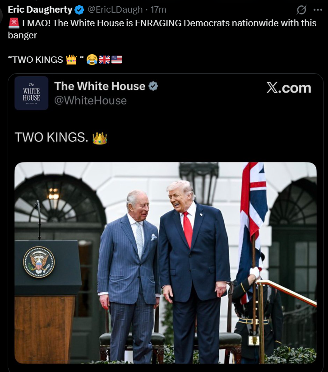Click the UK flag emoji
Viewport: 328px width, 372px height.
tap(104, 60)
